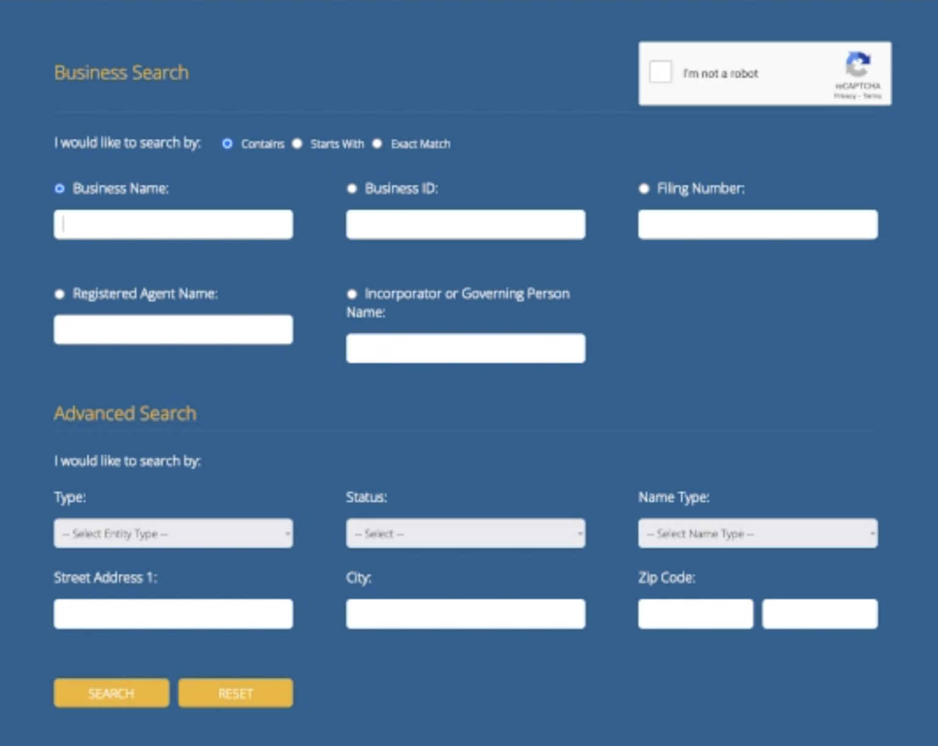938x746 pixels.
Task: Select the Incorporator or Governing Person option
Action: point(352,294)
